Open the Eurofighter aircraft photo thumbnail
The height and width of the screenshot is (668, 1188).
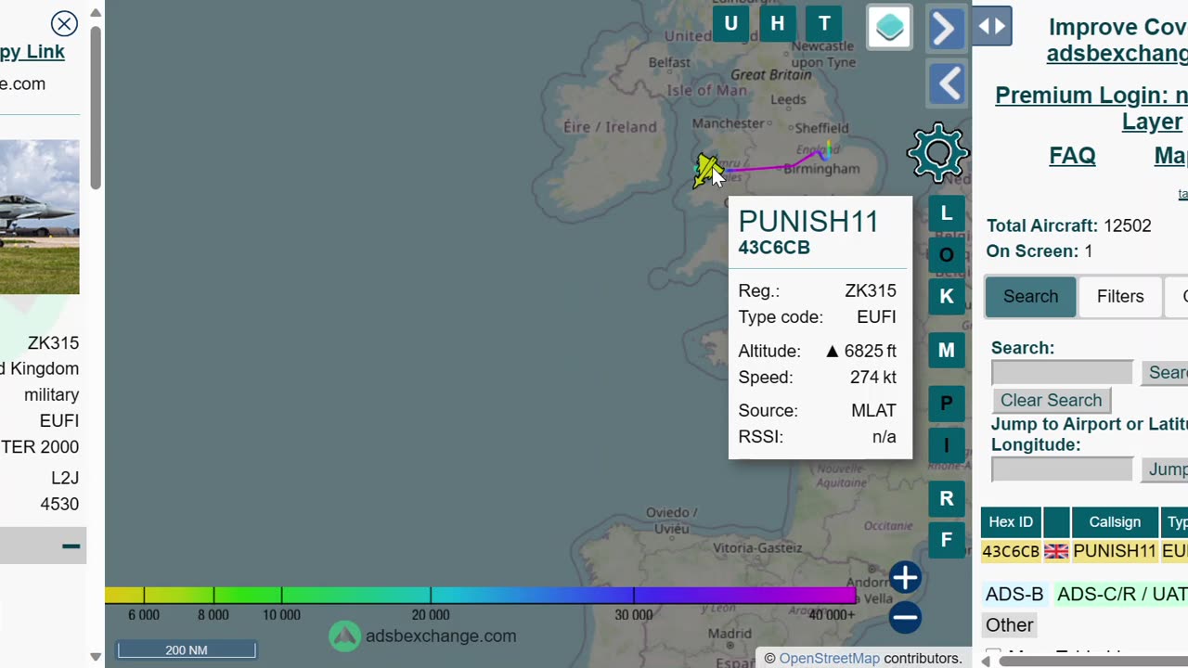click(39, 217)
